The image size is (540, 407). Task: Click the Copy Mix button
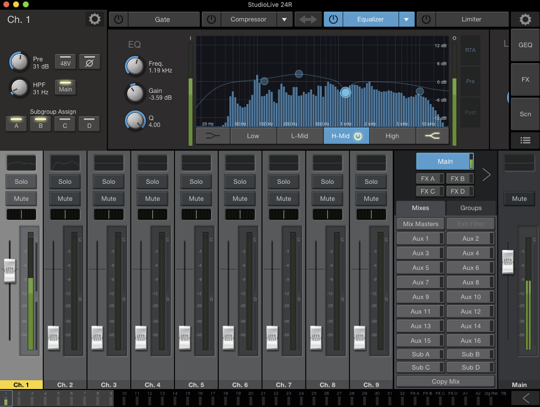pos(446,382)
